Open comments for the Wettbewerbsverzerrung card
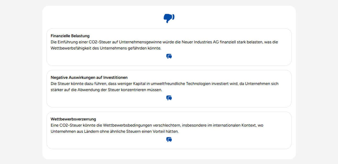338x164 pixels. [169, 140]
